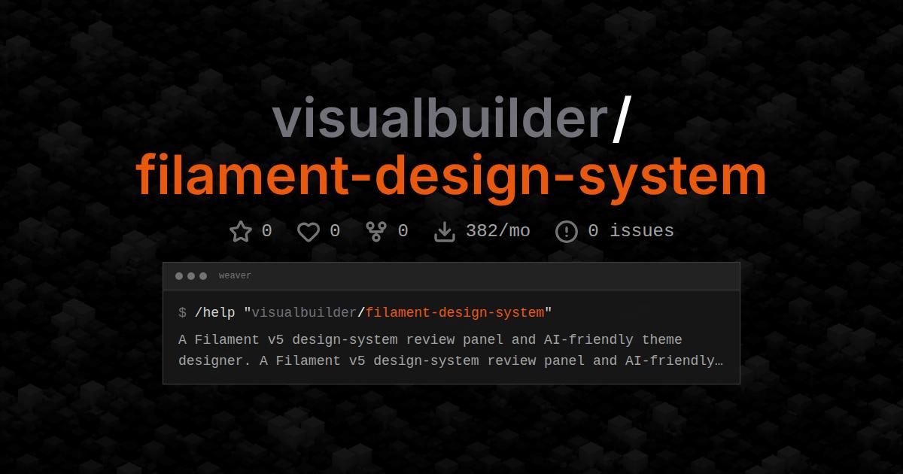Viewport: 903px width, 474px height.
Task: Click the "visualbuilder/" title heading
Action: [x=450, y=120]
